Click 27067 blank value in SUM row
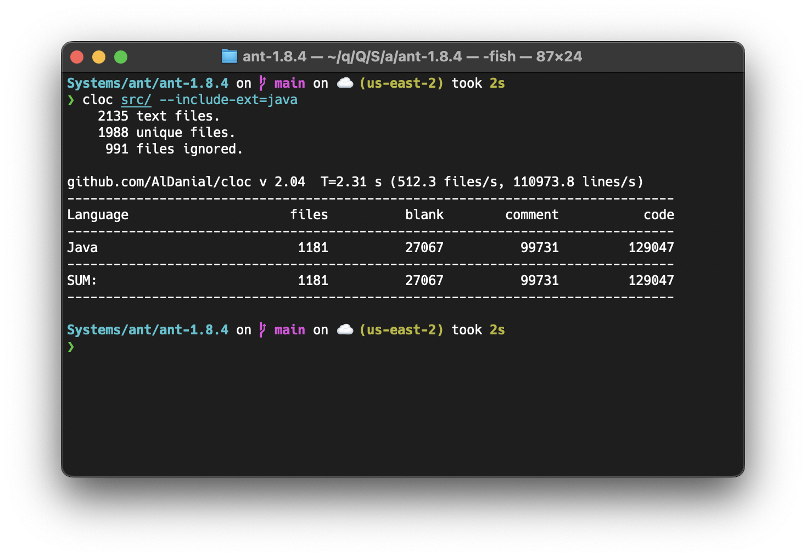Image resolution: width=806 pixels, height=558 pixels. point(424,281)
